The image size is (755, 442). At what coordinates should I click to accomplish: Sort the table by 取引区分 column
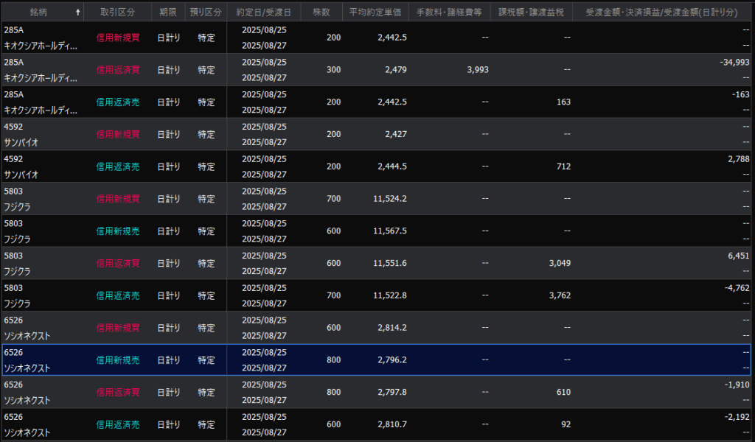click(x=117, y=13)
